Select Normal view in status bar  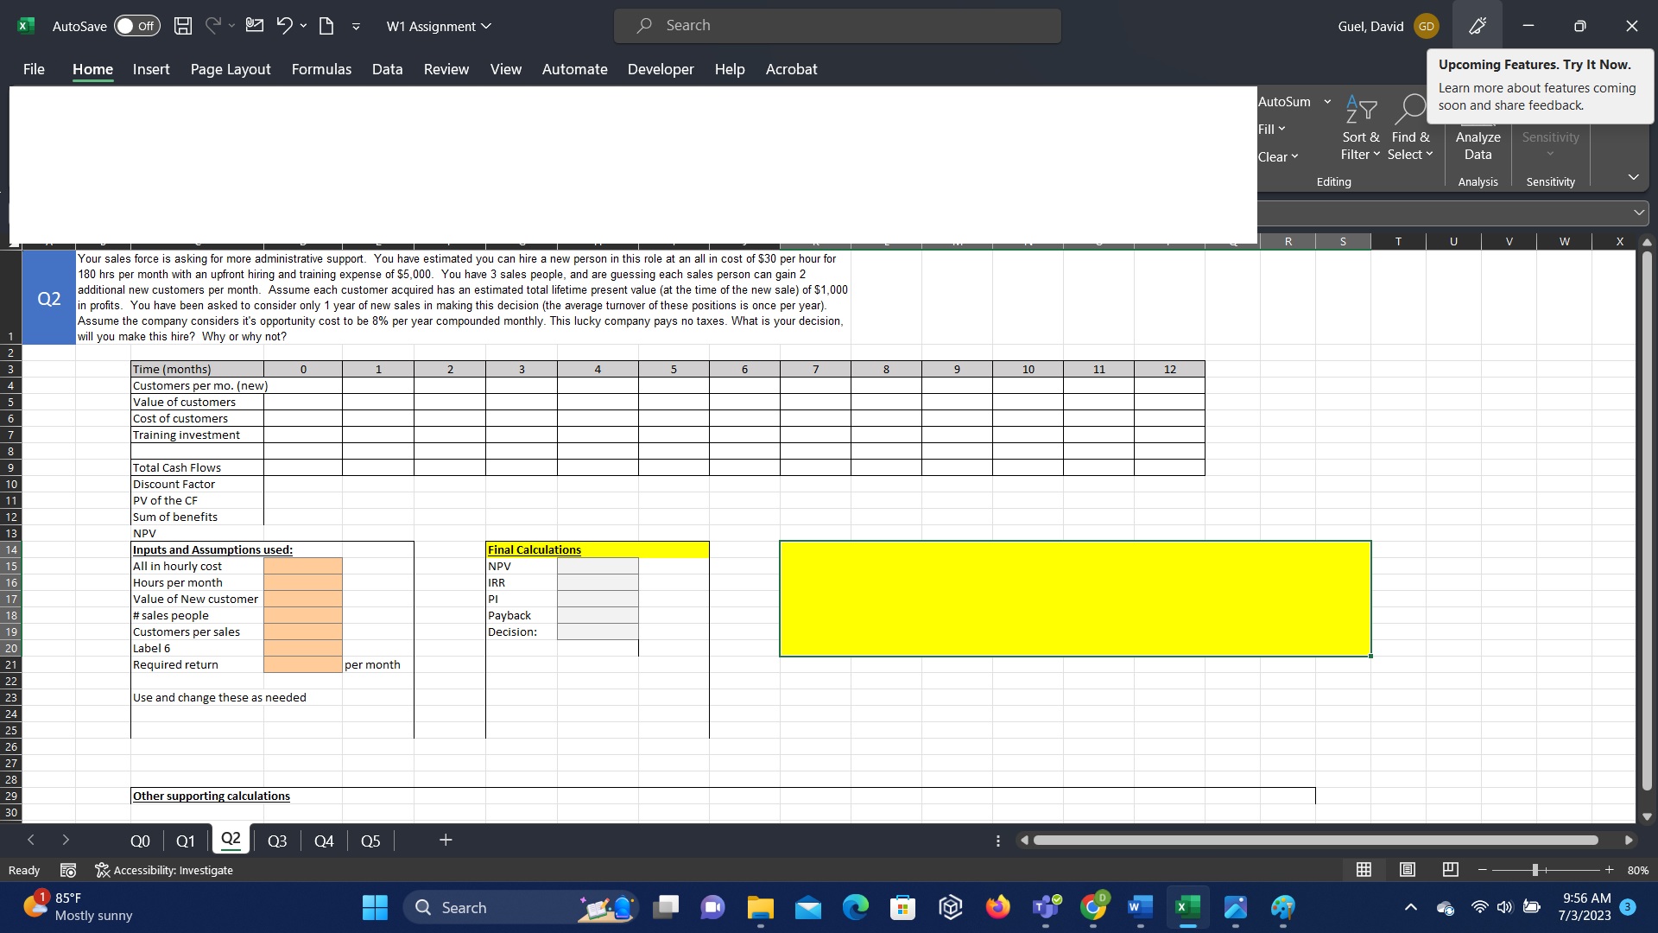[x=1364, y=870]
